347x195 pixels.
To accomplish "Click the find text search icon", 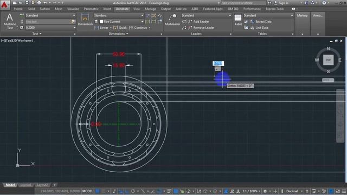I will coord(73,22).
